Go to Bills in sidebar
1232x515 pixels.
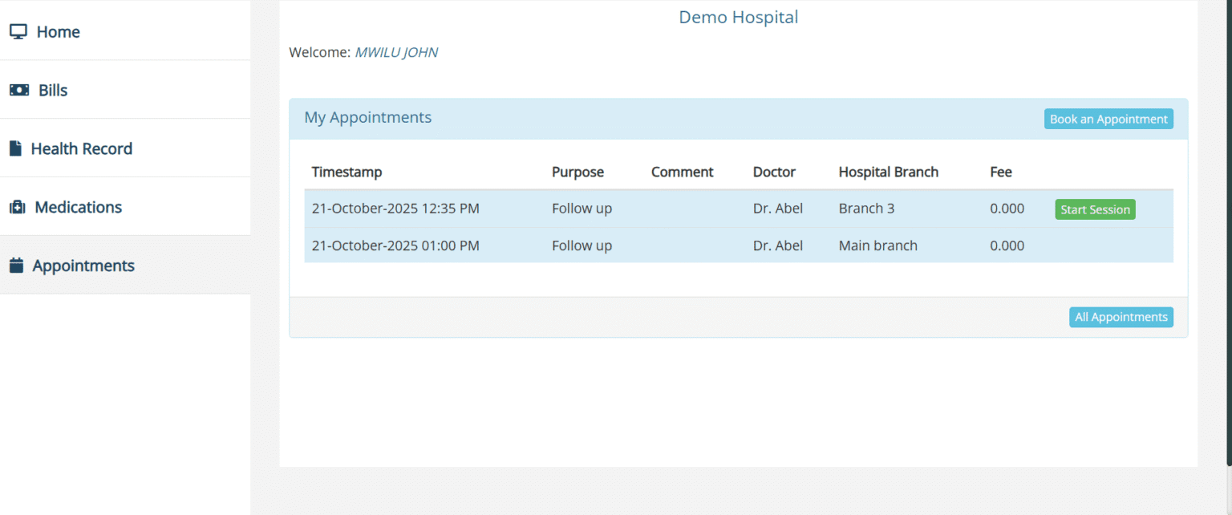[x=53, y=91]
